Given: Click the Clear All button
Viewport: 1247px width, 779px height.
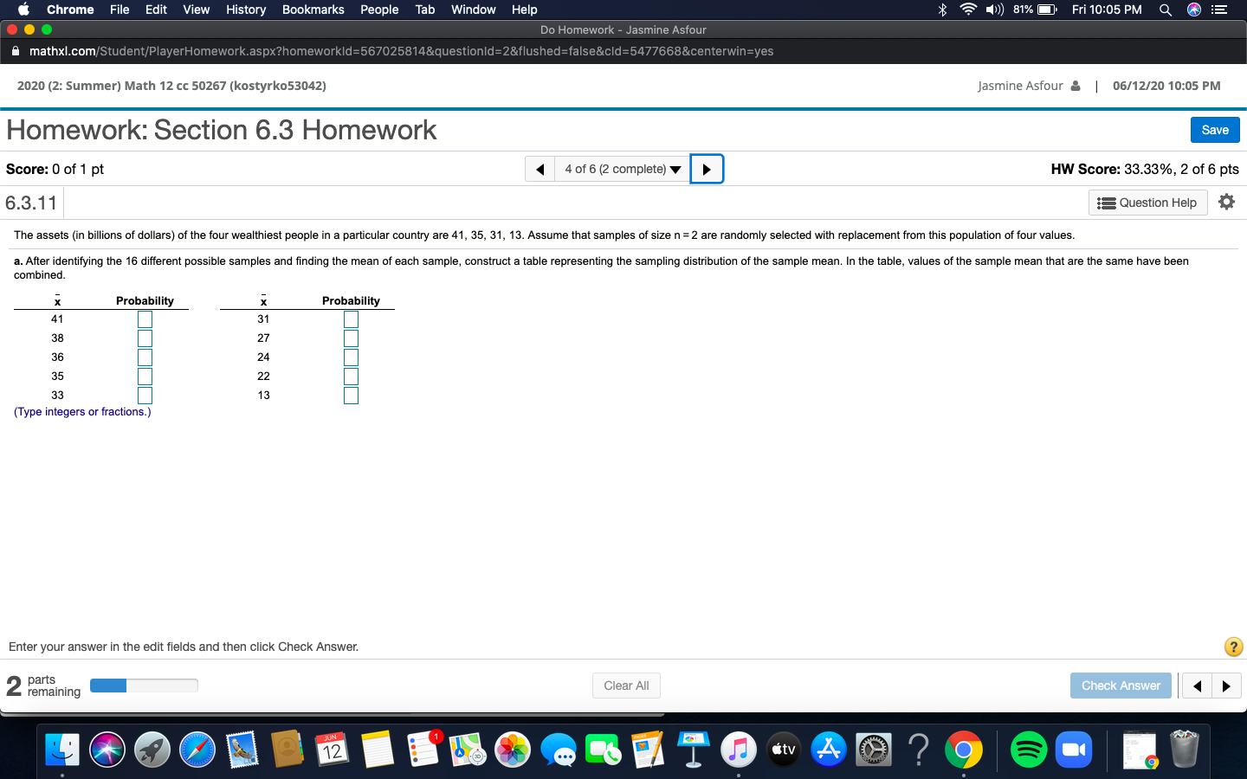Looking at the screenshot, I should [626, 686].
